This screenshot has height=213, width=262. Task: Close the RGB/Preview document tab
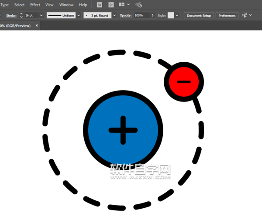(x=37, y=26)
